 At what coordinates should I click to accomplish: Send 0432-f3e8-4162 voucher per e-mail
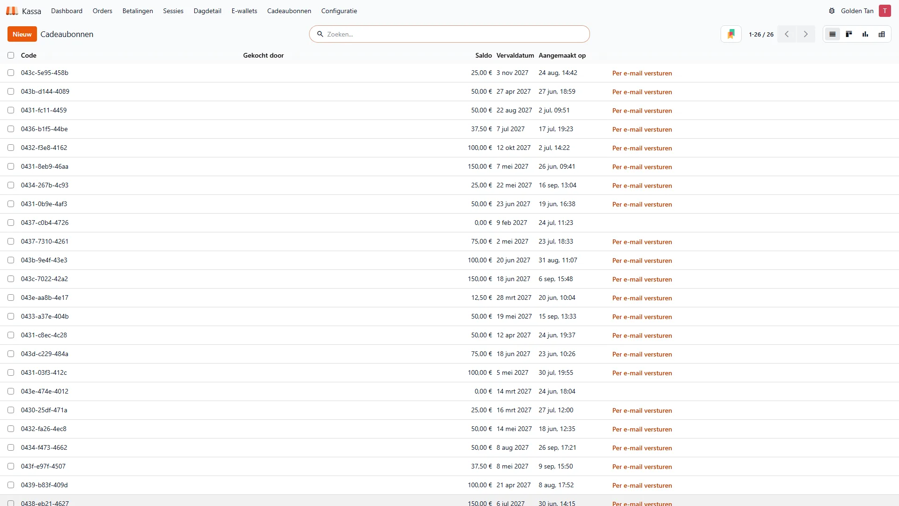642,148
